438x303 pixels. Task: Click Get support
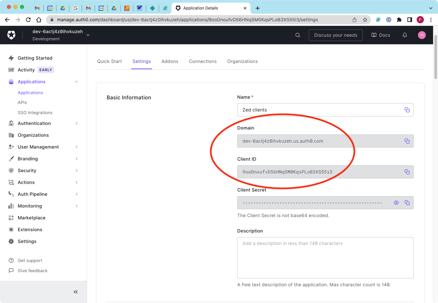pos(30,261)
